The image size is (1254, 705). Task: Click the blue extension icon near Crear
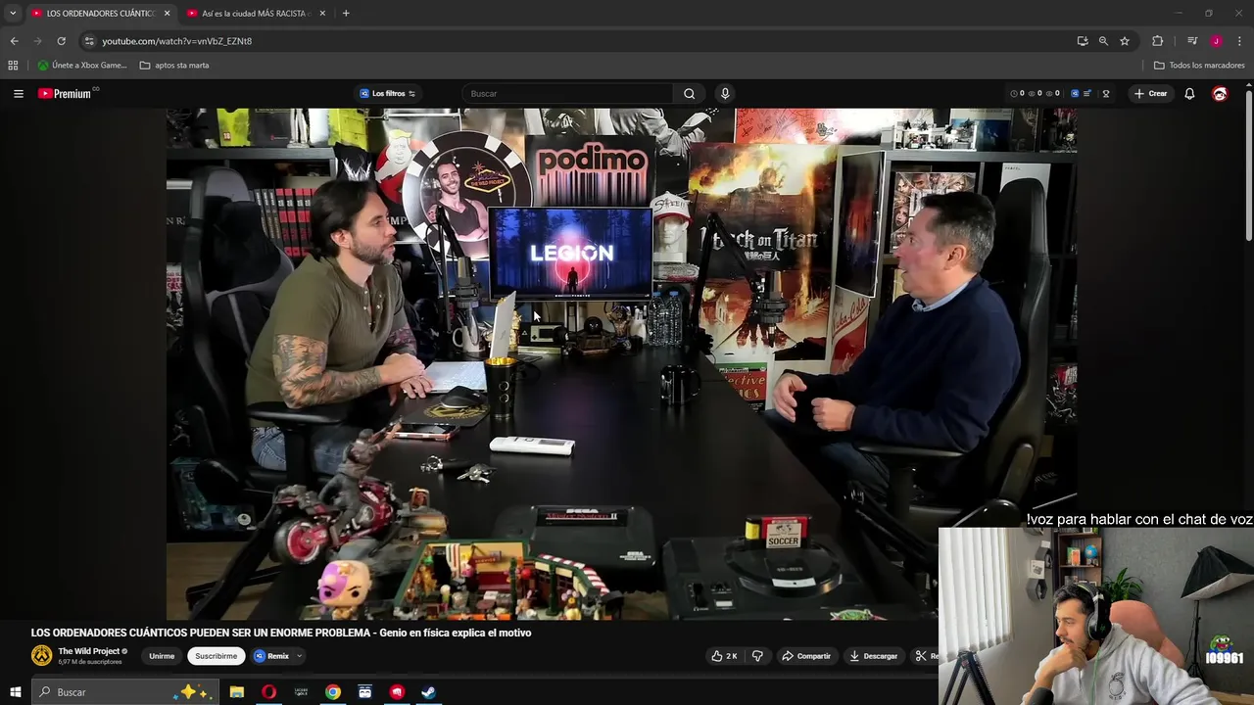[1075, 94]
